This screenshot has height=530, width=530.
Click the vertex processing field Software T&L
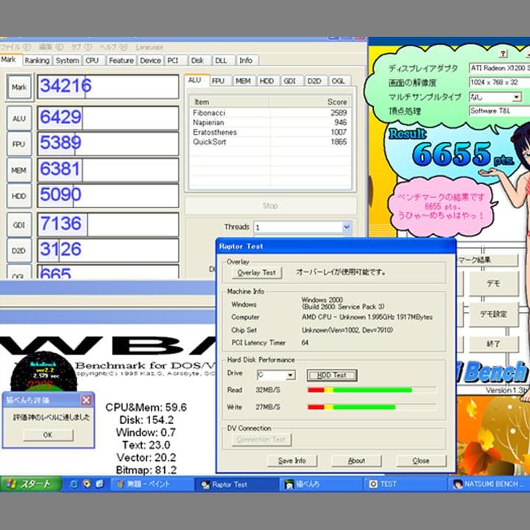click(x=500, y=111)
